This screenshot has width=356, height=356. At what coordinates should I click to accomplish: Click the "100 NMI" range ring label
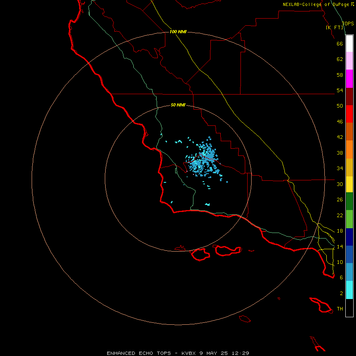[x=178, y=32]
